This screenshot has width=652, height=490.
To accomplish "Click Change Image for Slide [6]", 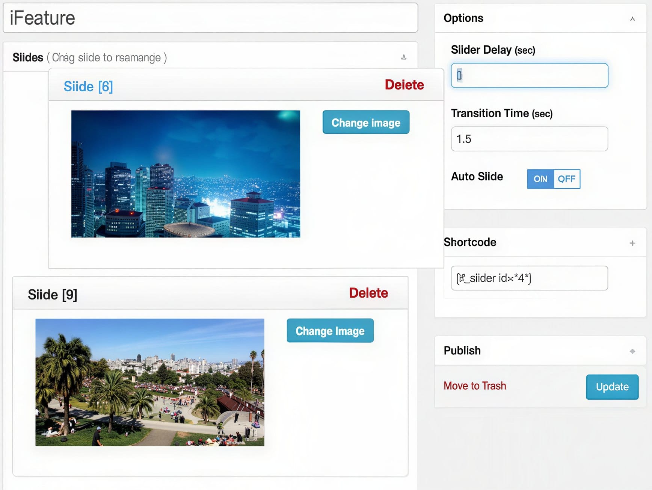I will 366,122.
